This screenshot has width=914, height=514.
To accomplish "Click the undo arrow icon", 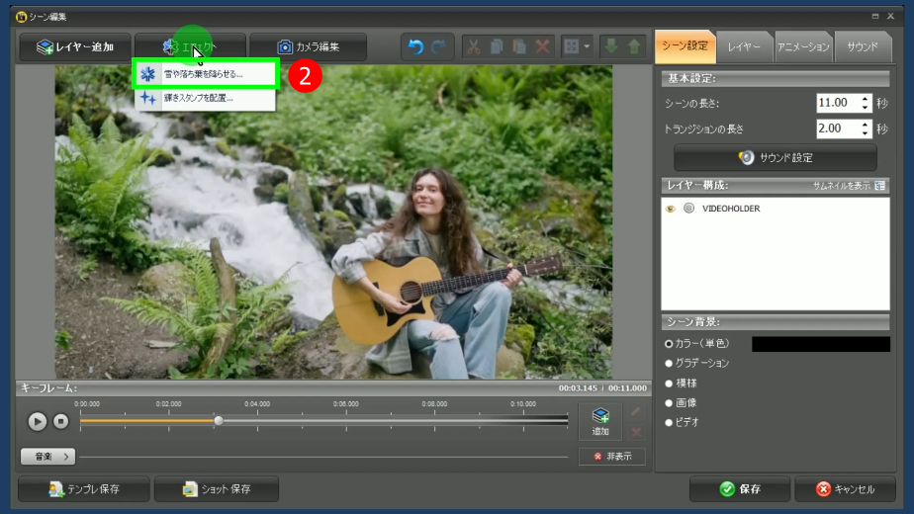I will pos(415,46).
